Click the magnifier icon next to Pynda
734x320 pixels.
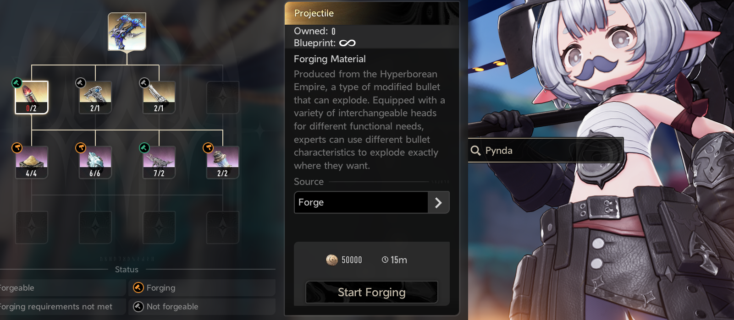[x=476, y=151]
